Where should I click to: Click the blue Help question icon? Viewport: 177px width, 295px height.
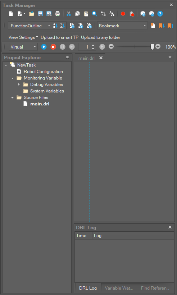pos(160,14)
